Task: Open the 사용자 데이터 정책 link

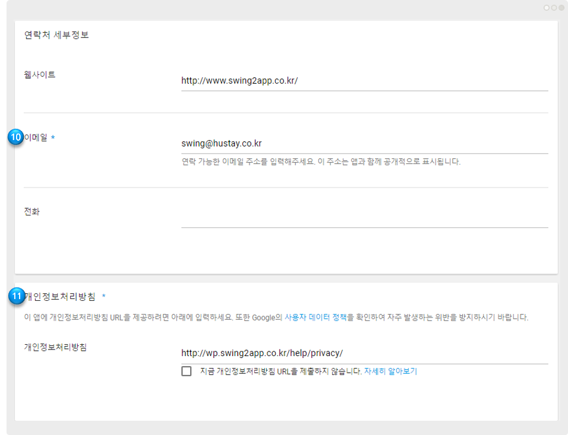Action: [315, 317]
